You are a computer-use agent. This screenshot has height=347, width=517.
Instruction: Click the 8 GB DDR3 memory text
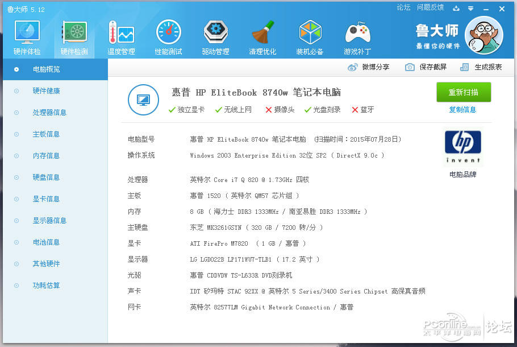[x=278, y=212]
